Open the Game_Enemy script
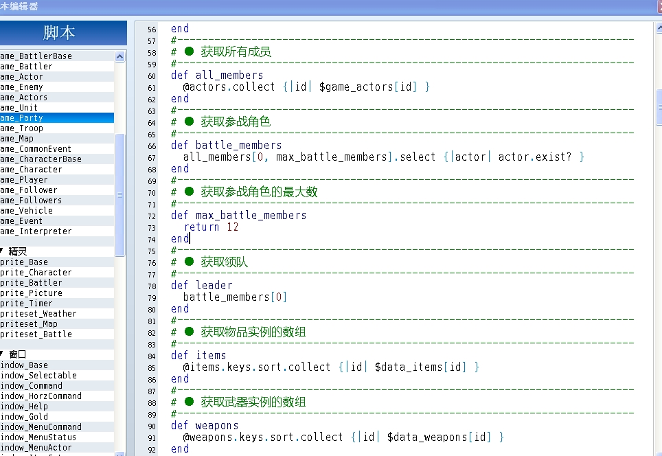The image size is (662, 456). tap(57, 87)
